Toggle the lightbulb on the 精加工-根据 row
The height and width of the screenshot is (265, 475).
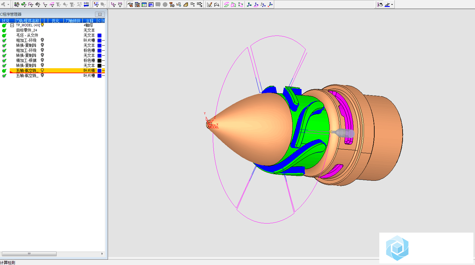pos(42,60)
